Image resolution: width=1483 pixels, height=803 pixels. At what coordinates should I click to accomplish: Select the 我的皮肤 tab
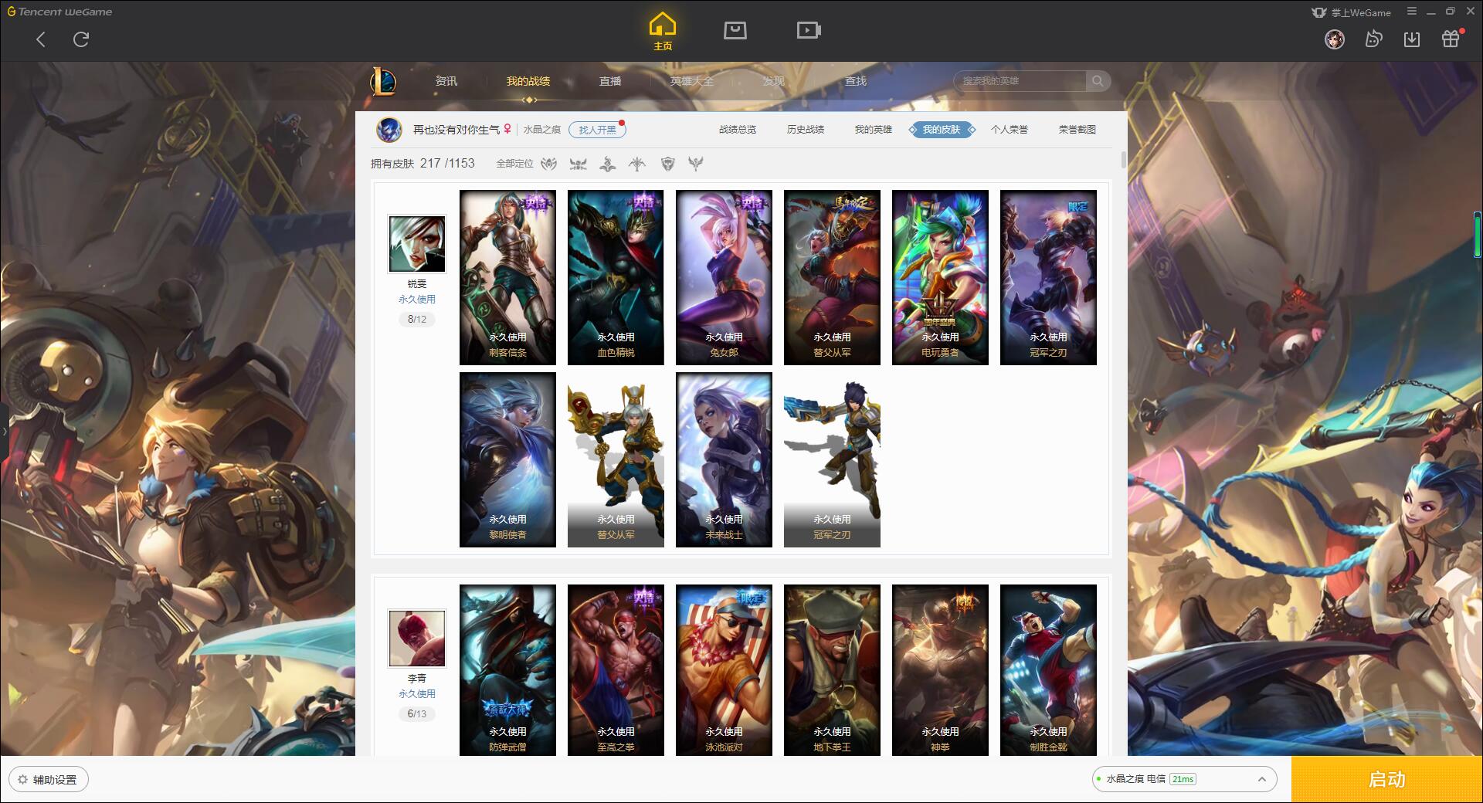pyautogui.click(x=942, y=130)
